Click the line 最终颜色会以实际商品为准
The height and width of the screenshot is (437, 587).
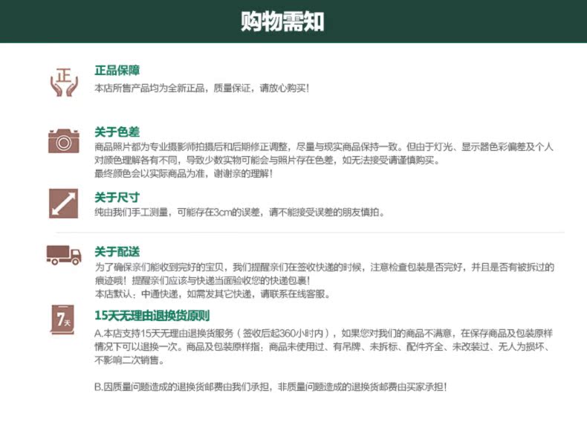(184, 174)
